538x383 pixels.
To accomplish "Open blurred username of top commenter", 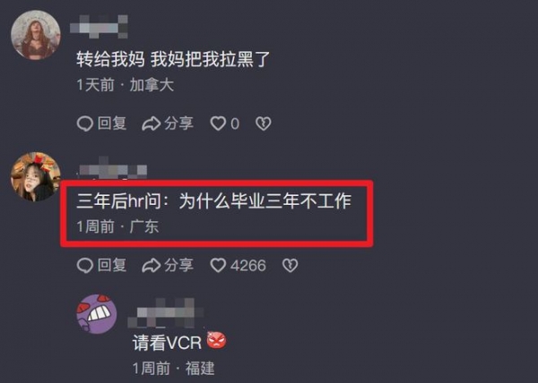I will (x=100, y=26).
